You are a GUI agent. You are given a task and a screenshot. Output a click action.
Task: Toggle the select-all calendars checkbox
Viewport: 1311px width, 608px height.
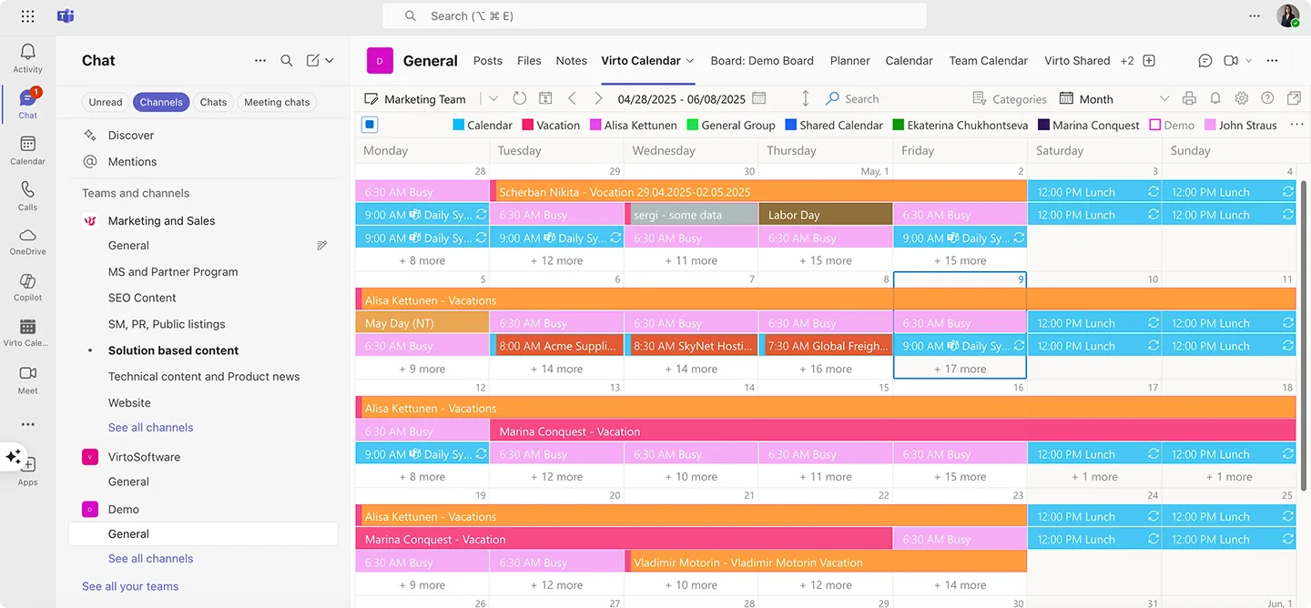[x=370, y=125]
